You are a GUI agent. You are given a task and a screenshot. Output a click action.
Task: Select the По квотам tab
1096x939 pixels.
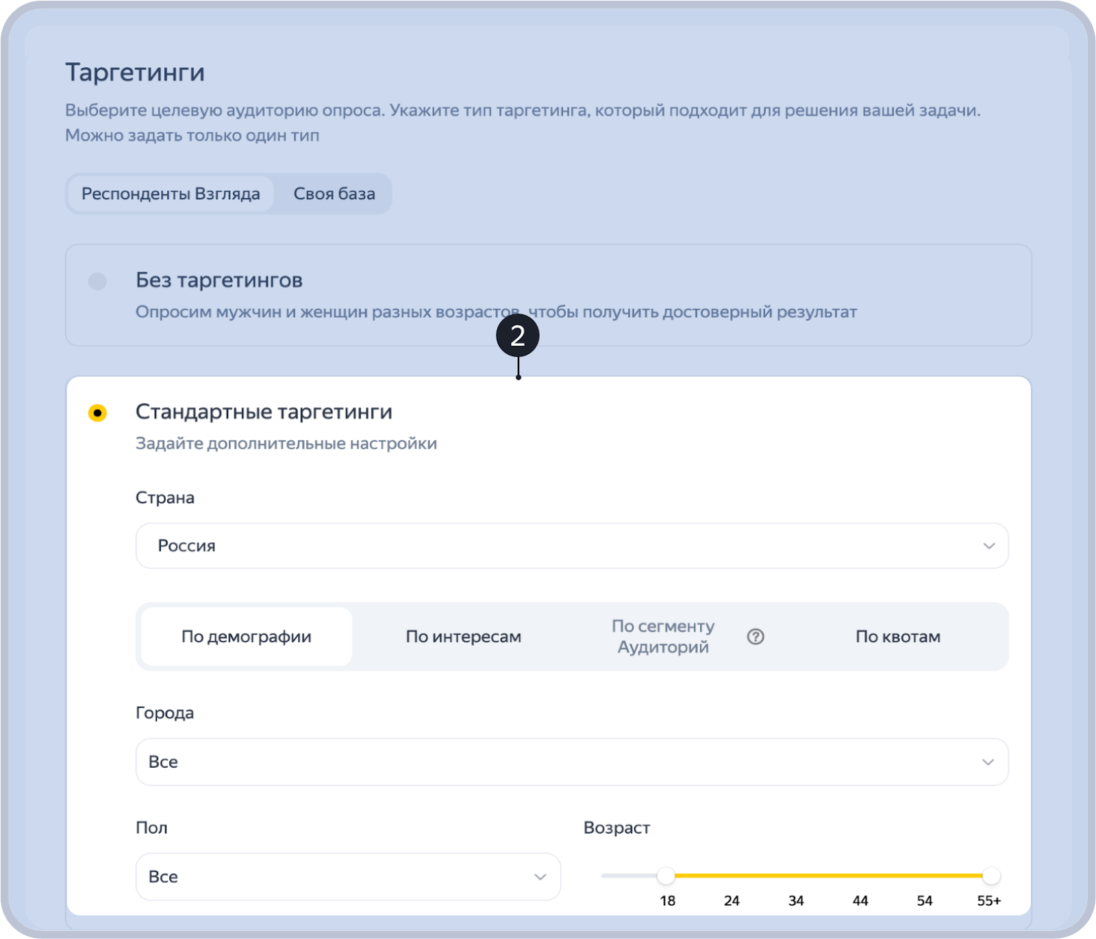(x=898, y=636)
